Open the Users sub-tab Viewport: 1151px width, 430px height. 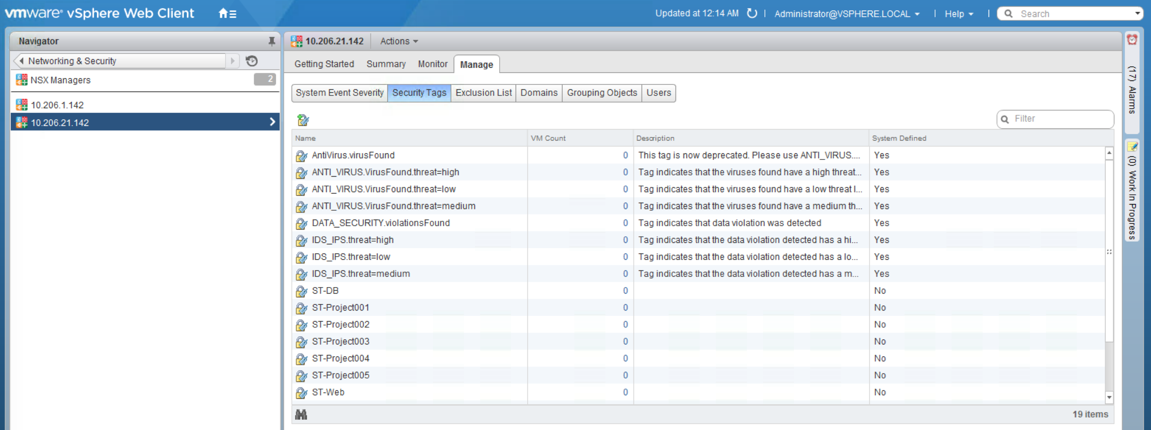(x=659, y=93)
